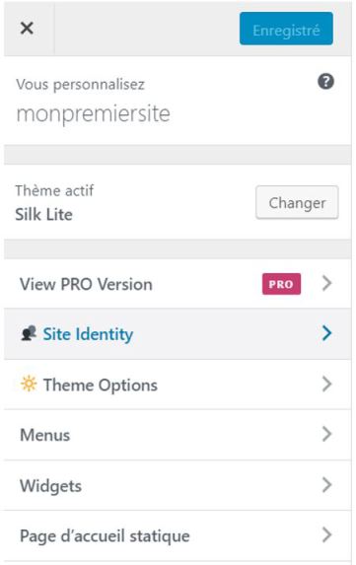The image size is (356, 565).
Task: Close the customizer with the X icon
Action: pyautogui.click(x=27, y=29)
